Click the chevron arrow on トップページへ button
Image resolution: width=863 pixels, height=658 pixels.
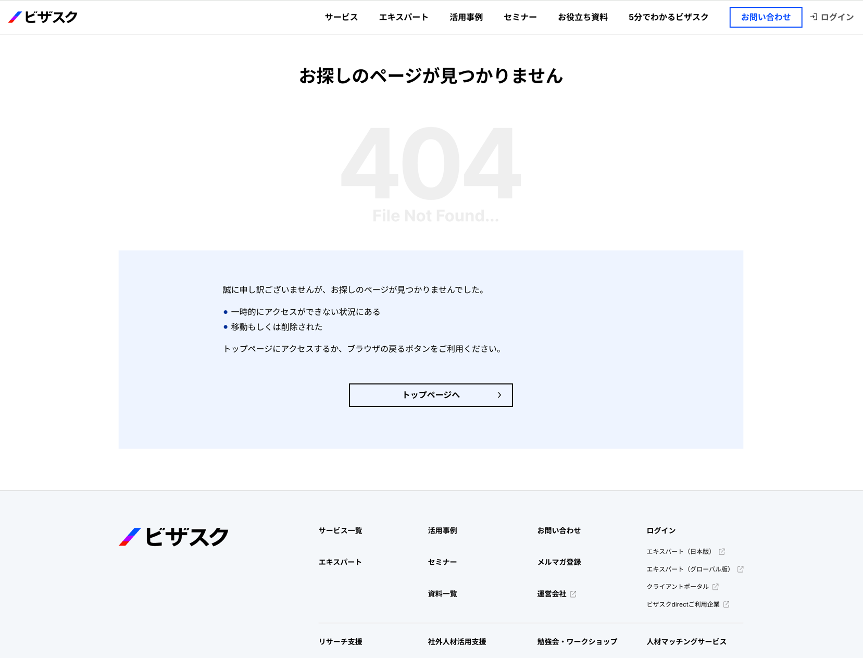499,395
